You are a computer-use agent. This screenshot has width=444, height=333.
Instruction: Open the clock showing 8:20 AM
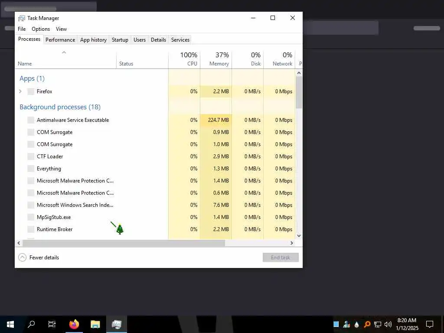pyautogui.click(x=407, y=324)
